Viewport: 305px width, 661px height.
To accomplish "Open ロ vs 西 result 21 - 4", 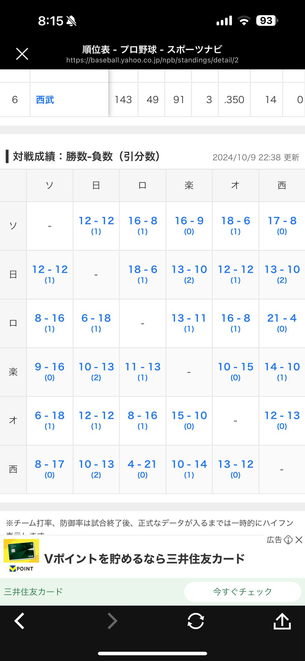I will pyautogui.click(x=282, y=322).
